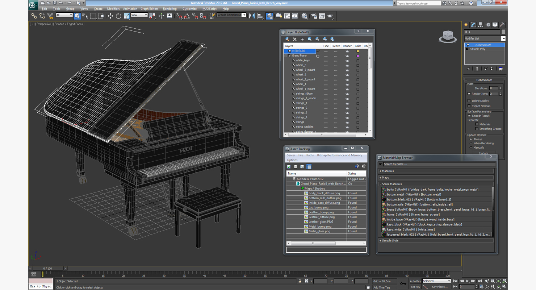Delete highlighted layer with X icon
Viewport: 536px width, 290px height.
(x=295, y=39)
